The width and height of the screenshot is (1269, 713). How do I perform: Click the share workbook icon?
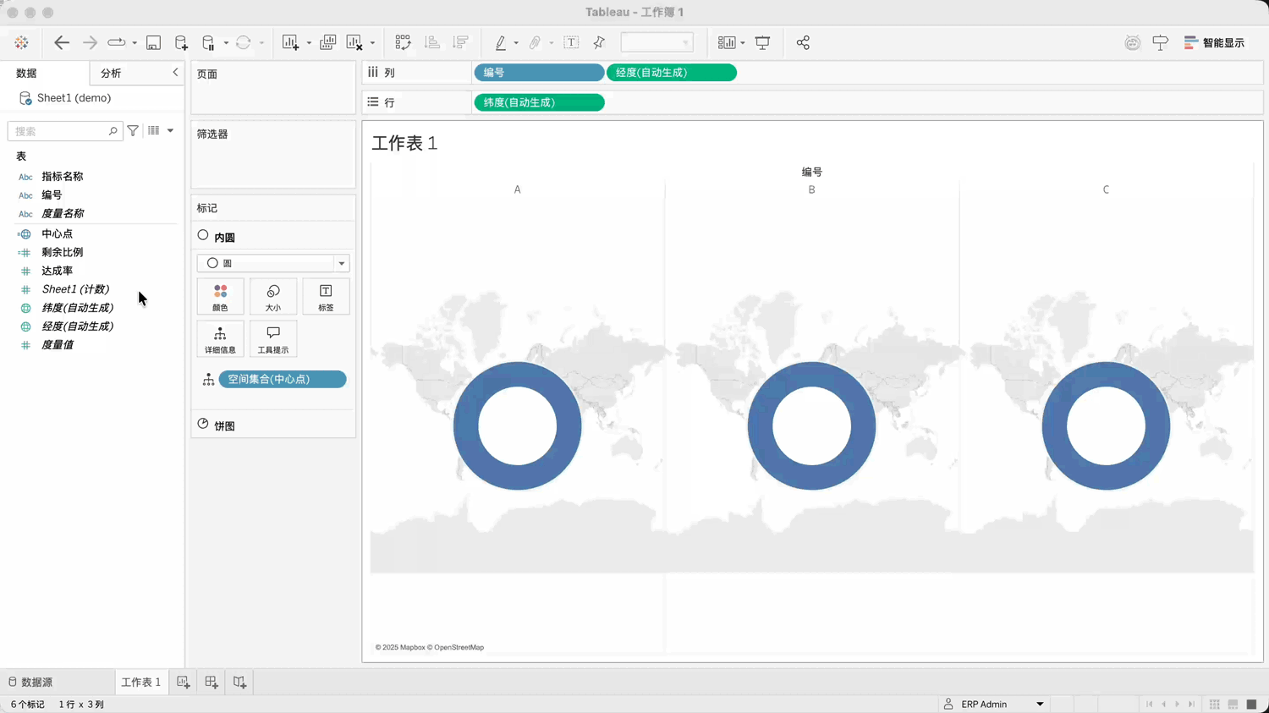tap(803, 42)
